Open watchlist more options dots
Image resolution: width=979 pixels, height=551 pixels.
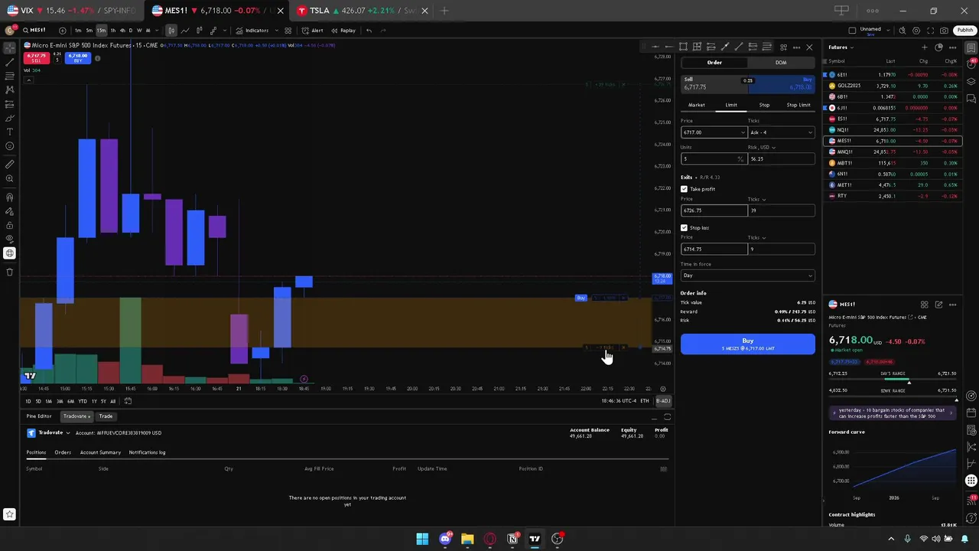[x=952, y=47]
